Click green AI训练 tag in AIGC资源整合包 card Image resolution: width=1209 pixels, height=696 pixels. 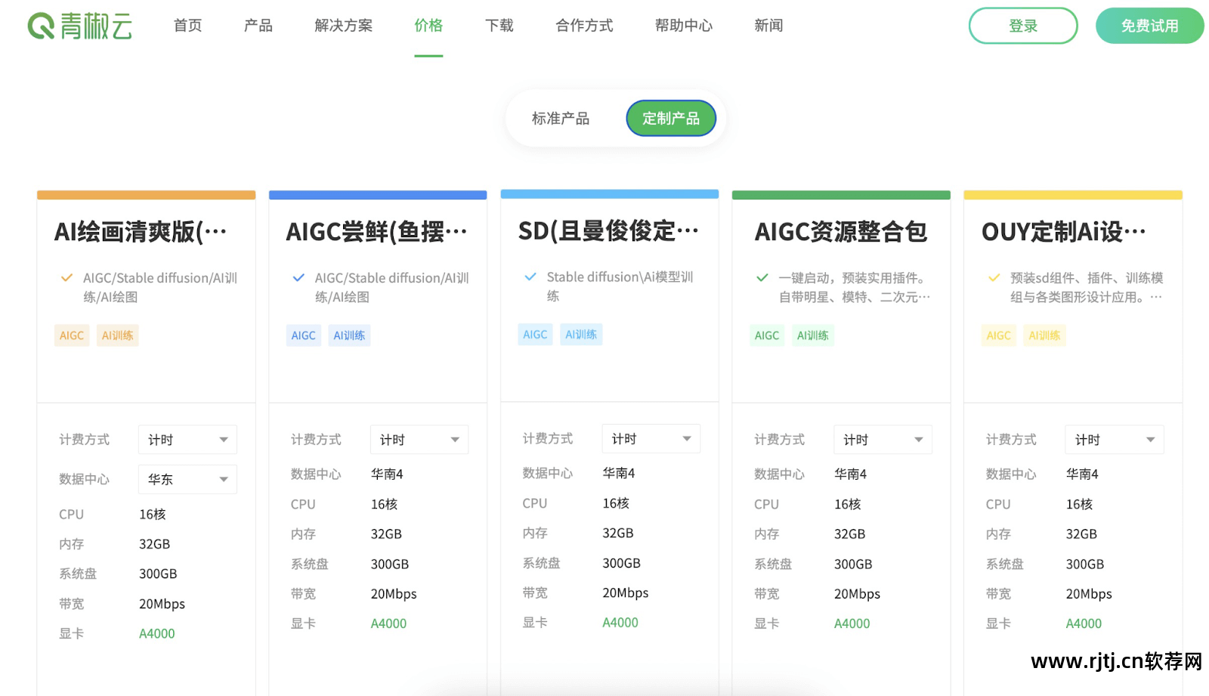(x=813, y=336)
